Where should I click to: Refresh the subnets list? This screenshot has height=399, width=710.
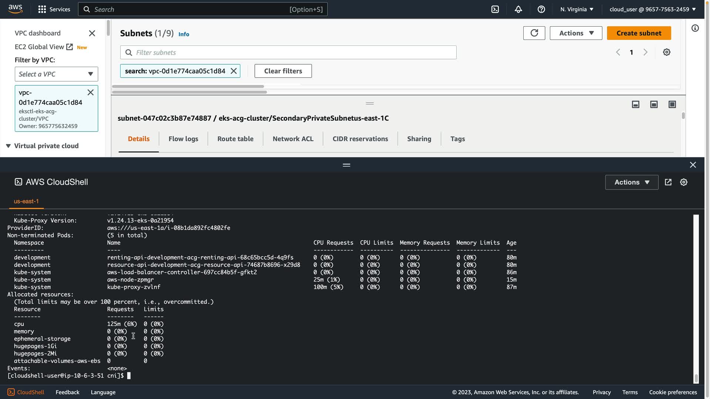pyautogui.click(x=534, y=33)
